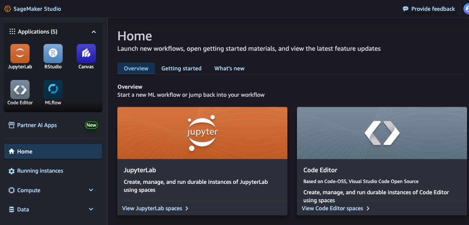
Task: Click the Provide feedback button
Action: click(429, 9)
